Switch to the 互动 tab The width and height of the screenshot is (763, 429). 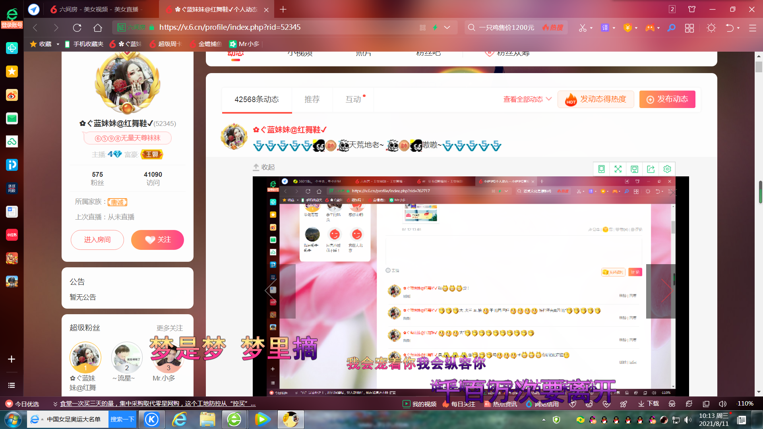pos(353,99)
